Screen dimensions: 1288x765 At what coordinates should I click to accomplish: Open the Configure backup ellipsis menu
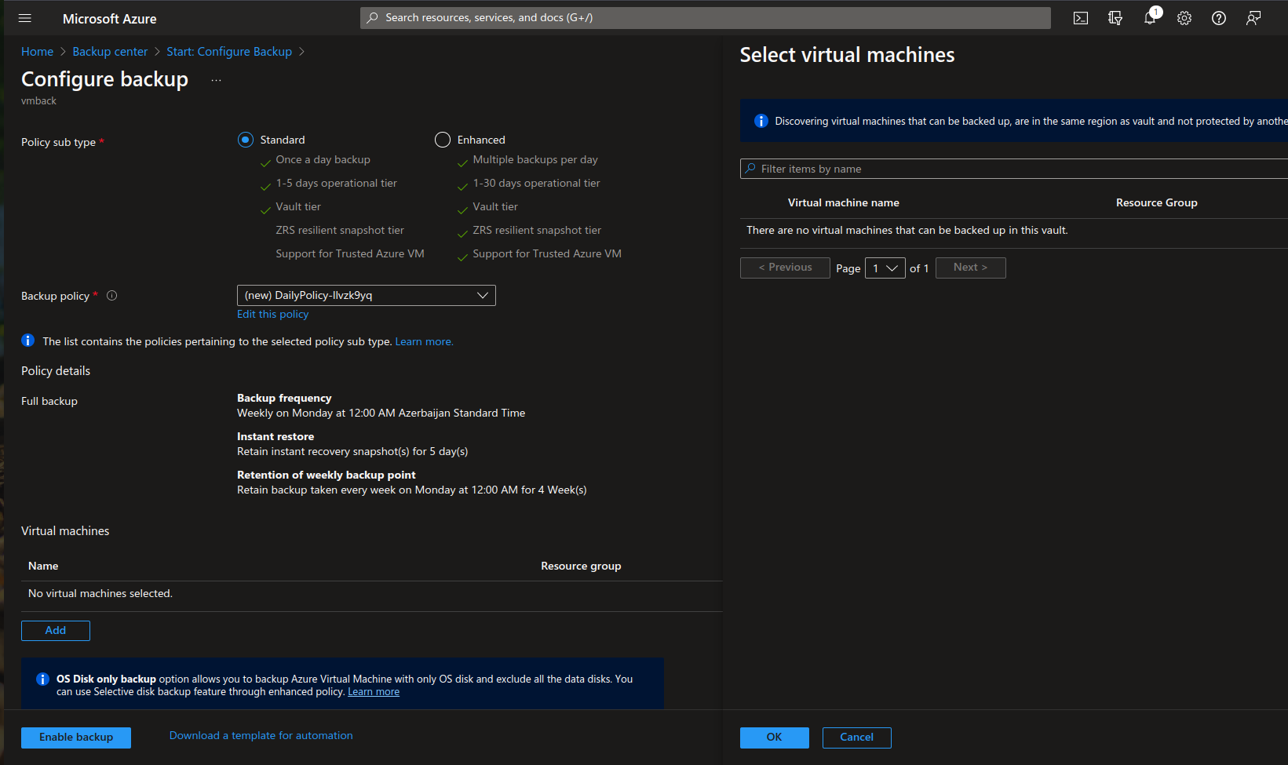click(216, 80)
